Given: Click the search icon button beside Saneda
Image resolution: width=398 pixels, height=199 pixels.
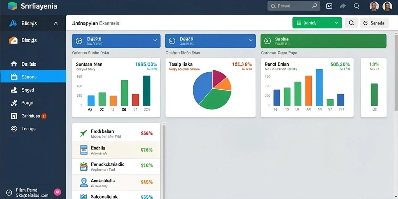Looking at the screenshot, I should point(351,23).
